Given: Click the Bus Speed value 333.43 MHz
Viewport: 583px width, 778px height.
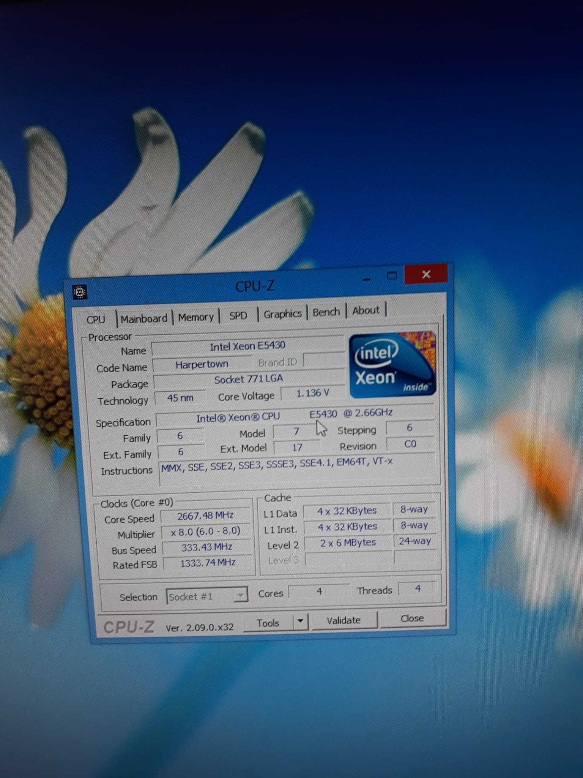Looking at the screenshot, I should coord(207,547).
